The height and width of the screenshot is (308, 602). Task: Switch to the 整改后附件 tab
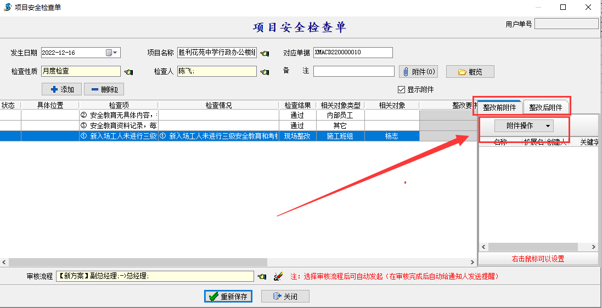click(x=545, y=107)
